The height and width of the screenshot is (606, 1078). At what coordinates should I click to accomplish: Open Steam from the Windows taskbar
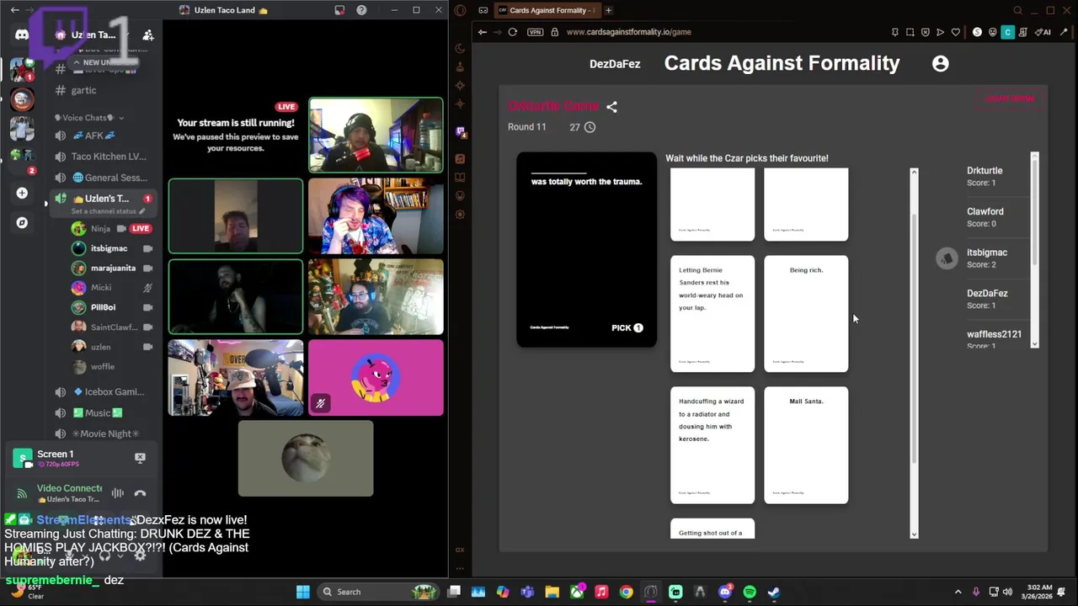[x=774, y=592]
